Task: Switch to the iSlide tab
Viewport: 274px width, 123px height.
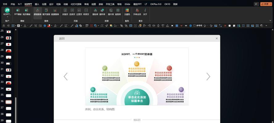Action: click(127, 4)
